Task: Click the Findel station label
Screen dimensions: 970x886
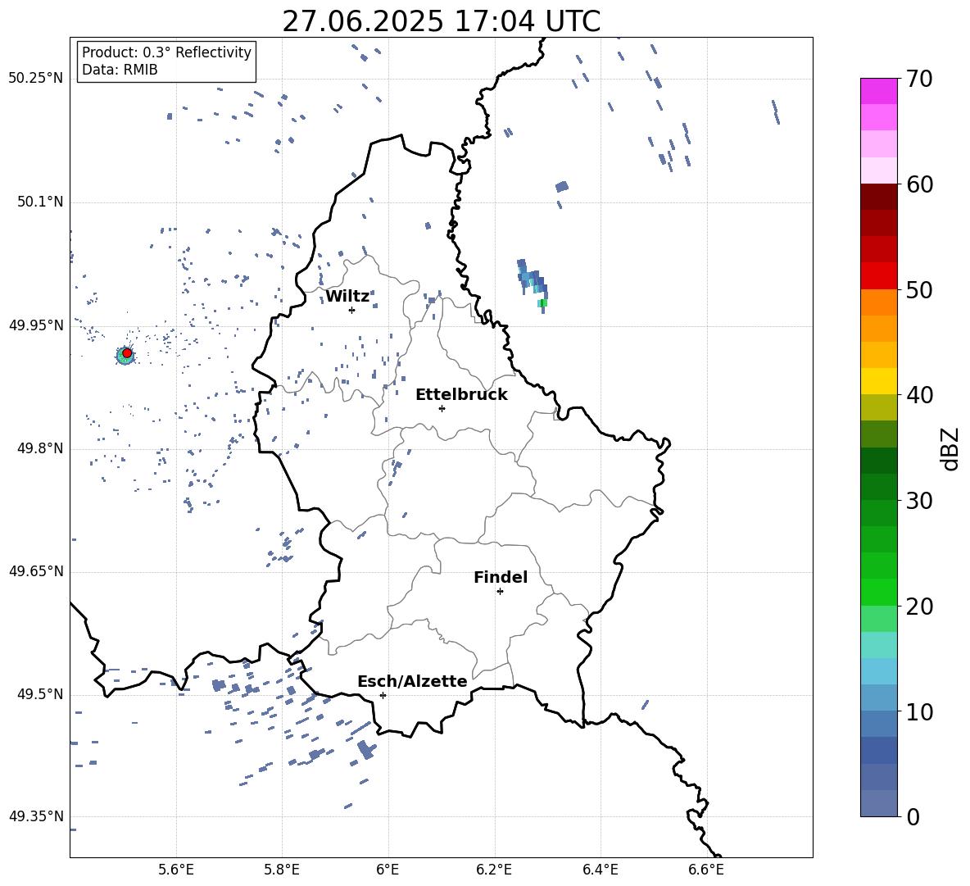Action: click(501, 577)
